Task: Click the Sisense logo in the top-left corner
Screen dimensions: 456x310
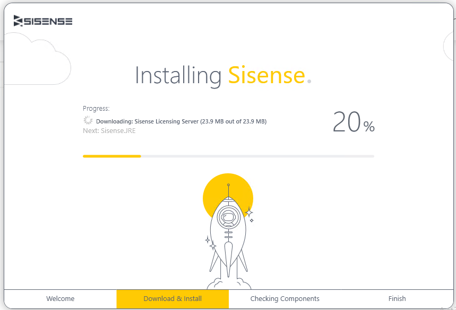Action: (42, 21)
